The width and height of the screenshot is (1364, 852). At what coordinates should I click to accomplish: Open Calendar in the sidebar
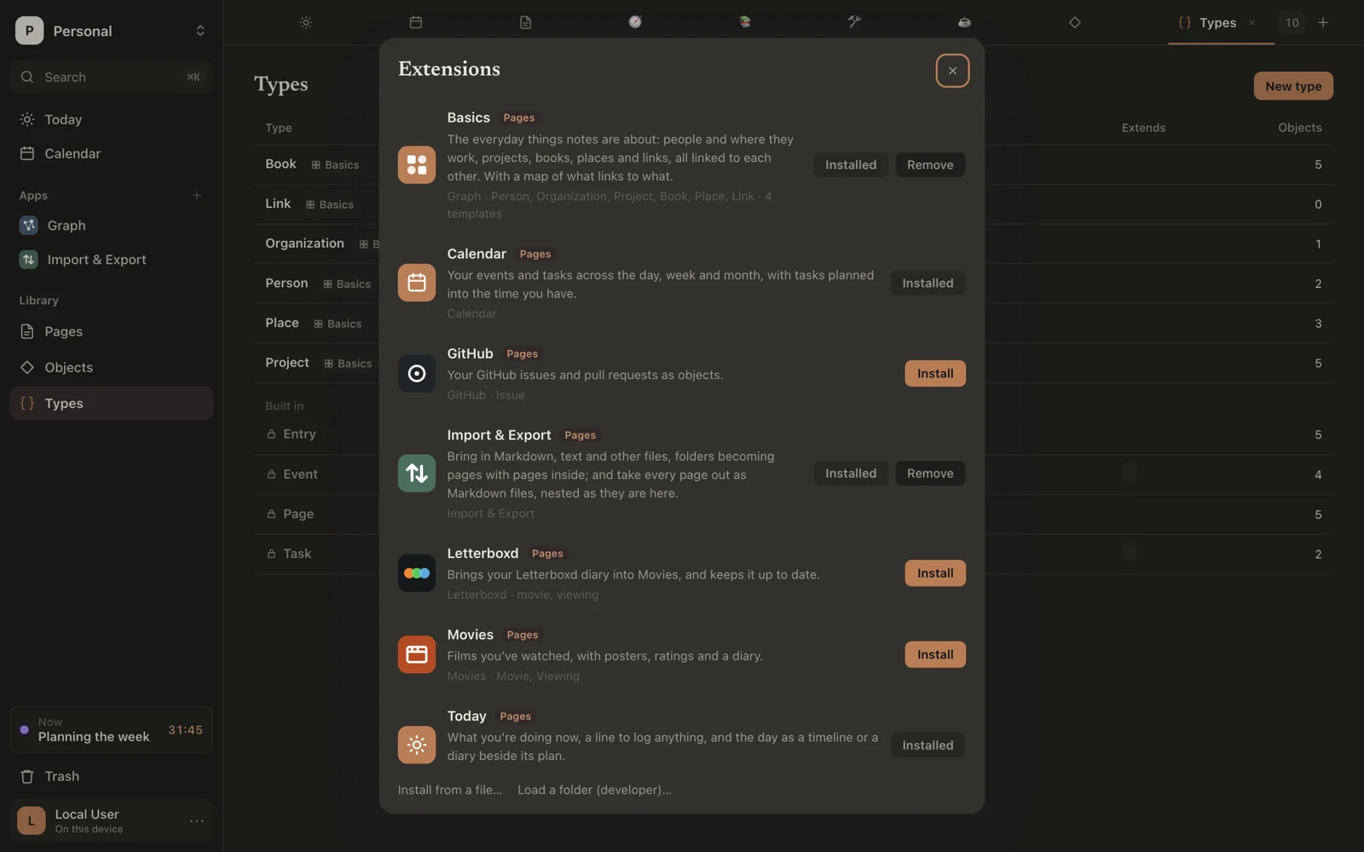(112, 153)
